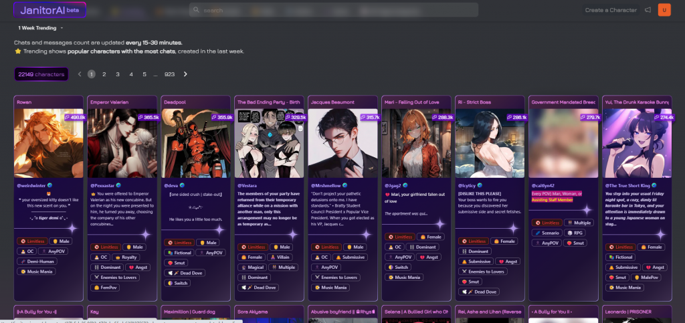Viewport: 685px width, 323px height.
Task: Open Mari - Falling Out of Love title
Action: [411, 102]
